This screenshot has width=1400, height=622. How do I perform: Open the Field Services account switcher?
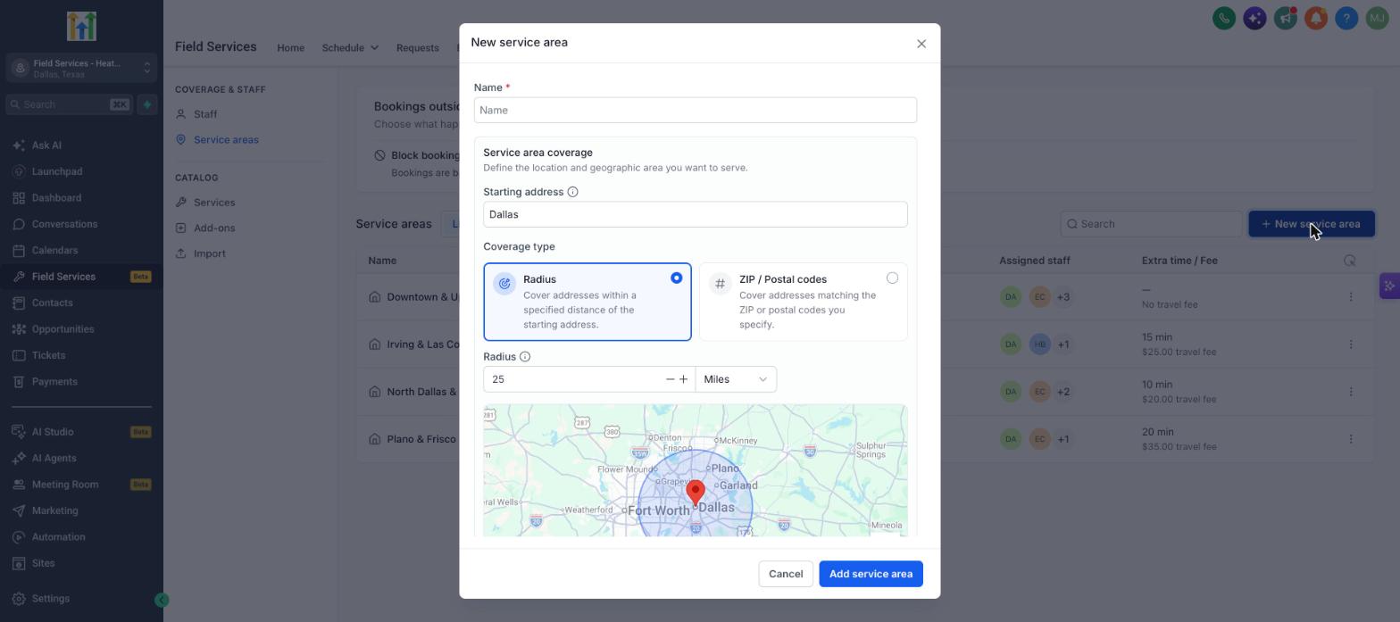pos(81,69)
